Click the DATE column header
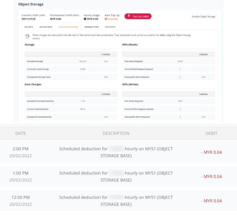The height and width of the screenshot is (215, 237). [20, 133]
